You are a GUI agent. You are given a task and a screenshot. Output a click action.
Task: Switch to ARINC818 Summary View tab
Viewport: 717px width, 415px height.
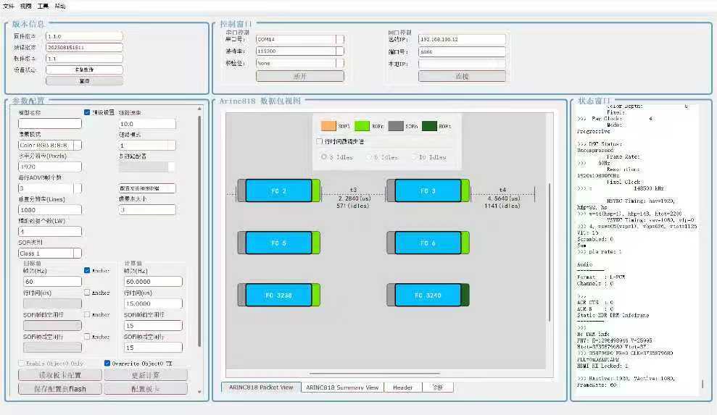pos(342,387)
